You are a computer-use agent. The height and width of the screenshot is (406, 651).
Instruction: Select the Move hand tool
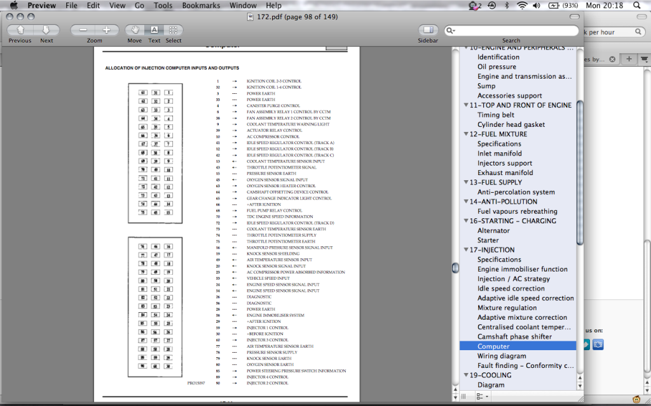[x=135, y=30]
